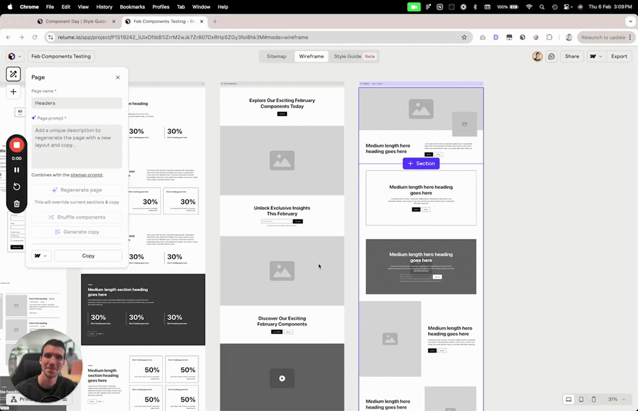The height and width of the screenshot is (411, 638).
Task: Switch to the Sitemap tab
Action: (276, 56)
